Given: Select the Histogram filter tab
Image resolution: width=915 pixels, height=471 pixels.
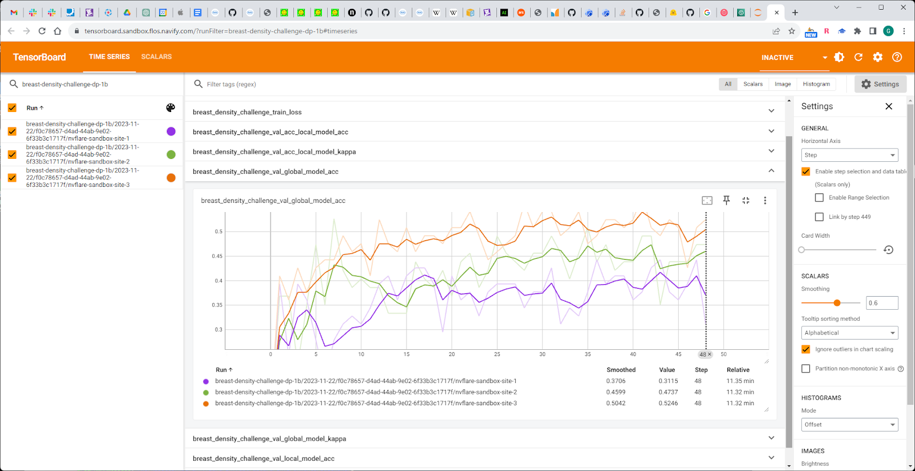Looking at the screenshot, I should 816,84.
